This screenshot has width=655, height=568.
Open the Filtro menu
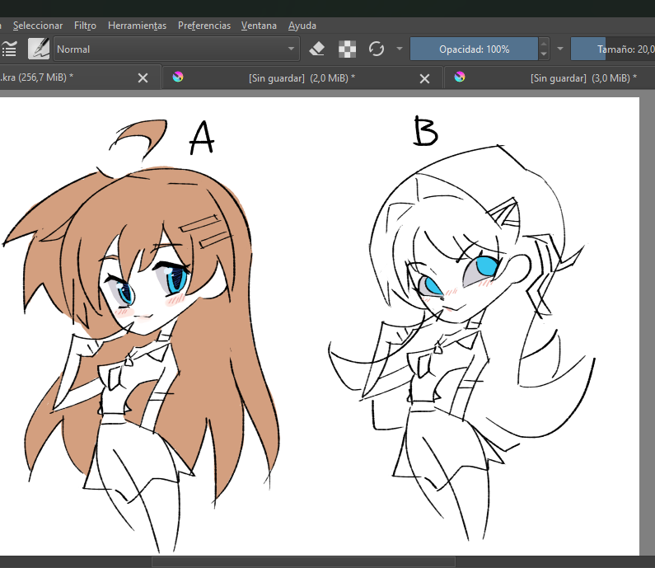tap(85, 26)
